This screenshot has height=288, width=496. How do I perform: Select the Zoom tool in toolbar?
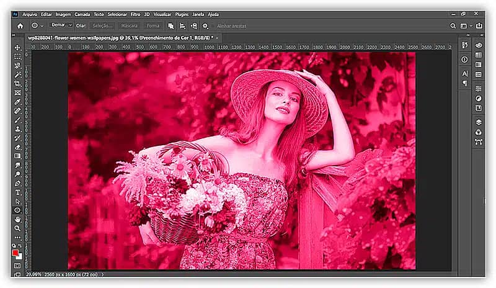17,228
